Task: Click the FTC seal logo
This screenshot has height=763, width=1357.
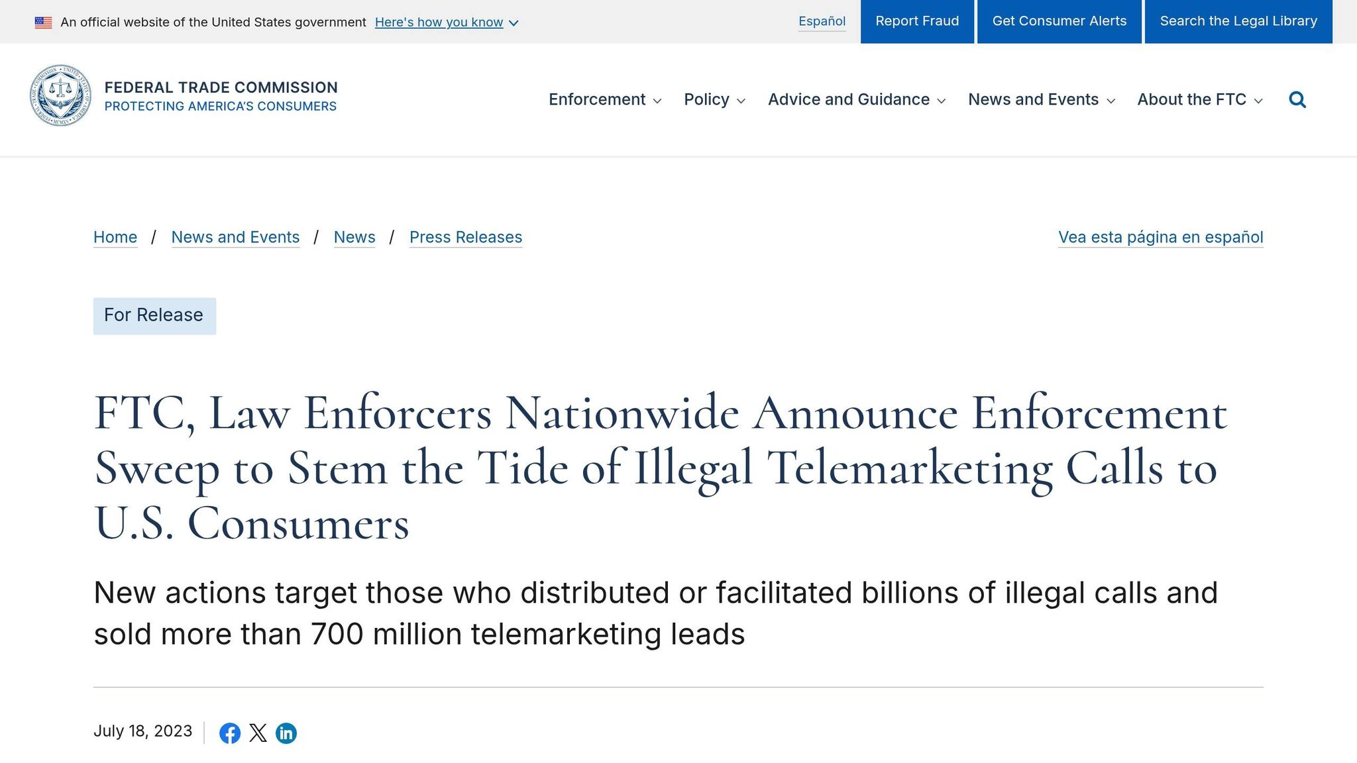Action: coord(60,96)
